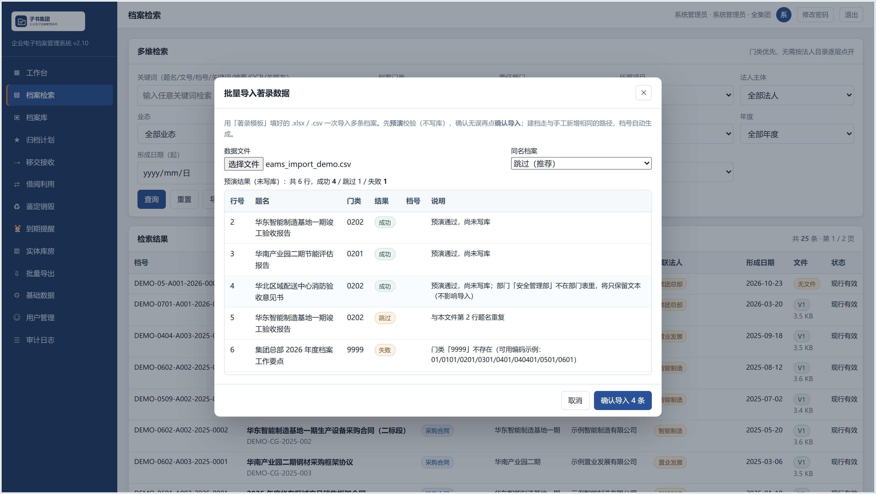Screen dimensions: 876x494
Task: Close the 批量导入著录数据 dialog
Action: coord(643,92)
